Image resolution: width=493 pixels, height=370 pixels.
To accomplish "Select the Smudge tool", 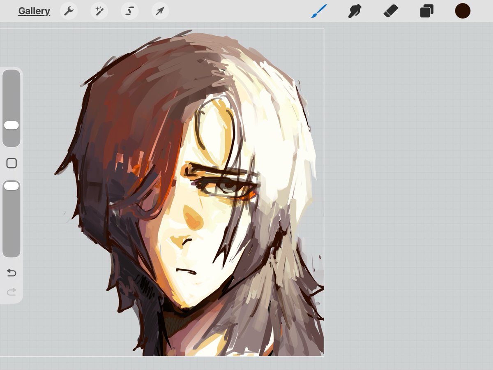I will point(355,11).
